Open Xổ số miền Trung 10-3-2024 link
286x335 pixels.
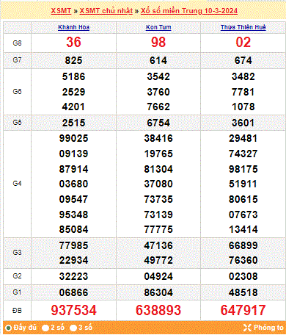tap(189, 11)
